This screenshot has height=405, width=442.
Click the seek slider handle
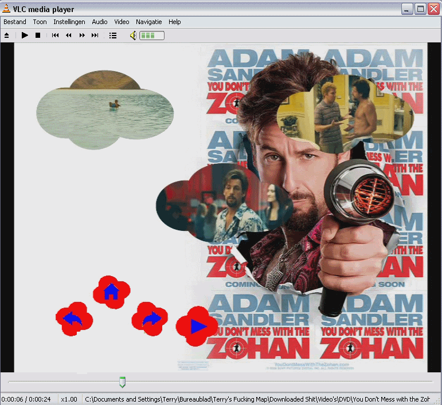(x=122, y=382)
